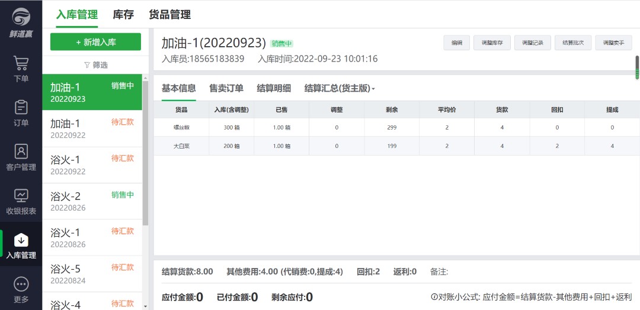Screen dimensions: 640x310
Task: Click the 备注 label
Action: pos(439,272)
